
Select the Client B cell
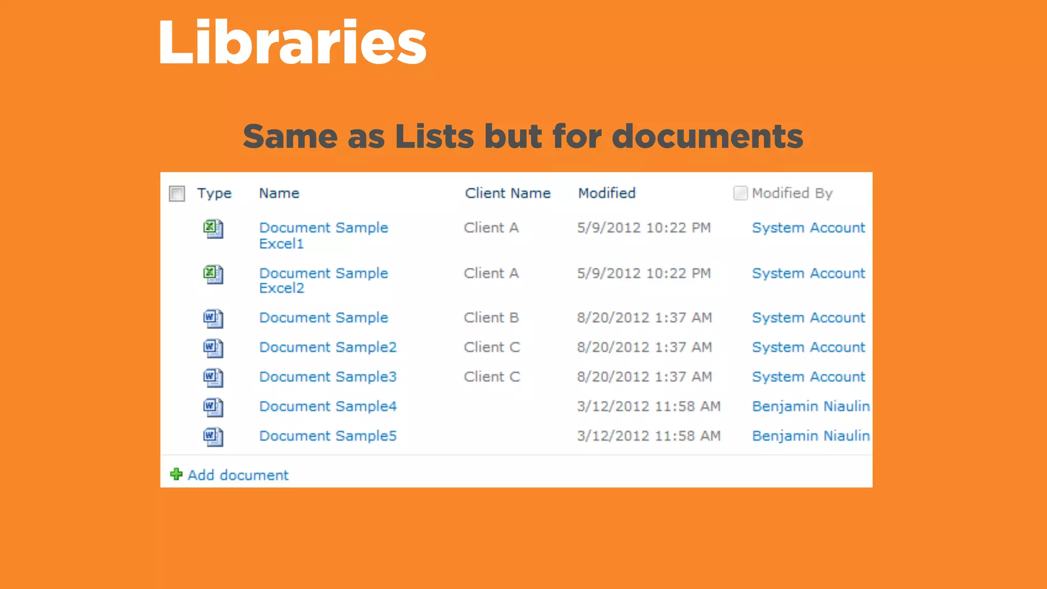click(491, 318)
